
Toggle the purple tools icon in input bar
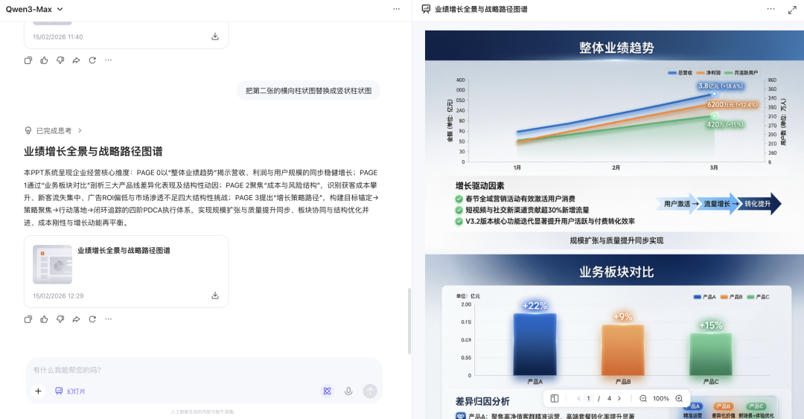coord(327,391)
